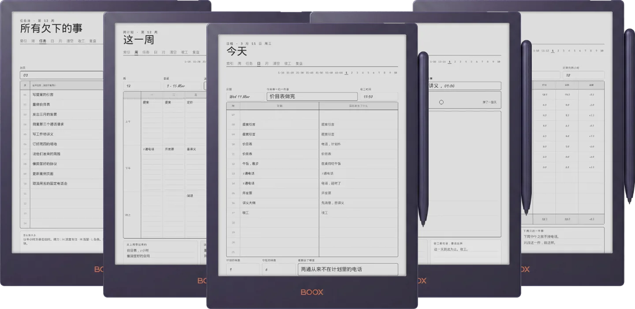Image resolution: width=635 pixels, height=309 pixels.
Task: Open the 索引 tab on the 这一周 page
Action: pyautogui.click(x=127, y=52)
